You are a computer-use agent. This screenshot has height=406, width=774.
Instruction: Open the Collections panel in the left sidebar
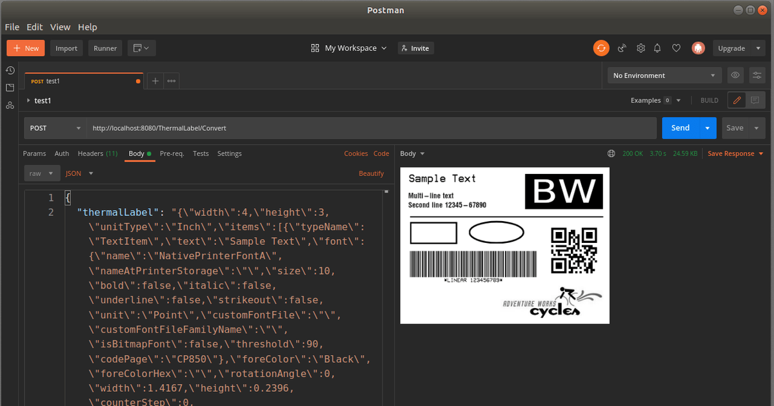10,87
